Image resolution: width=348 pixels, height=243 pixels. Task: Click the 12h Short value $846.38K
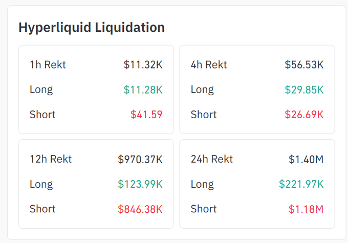point(140,209)
